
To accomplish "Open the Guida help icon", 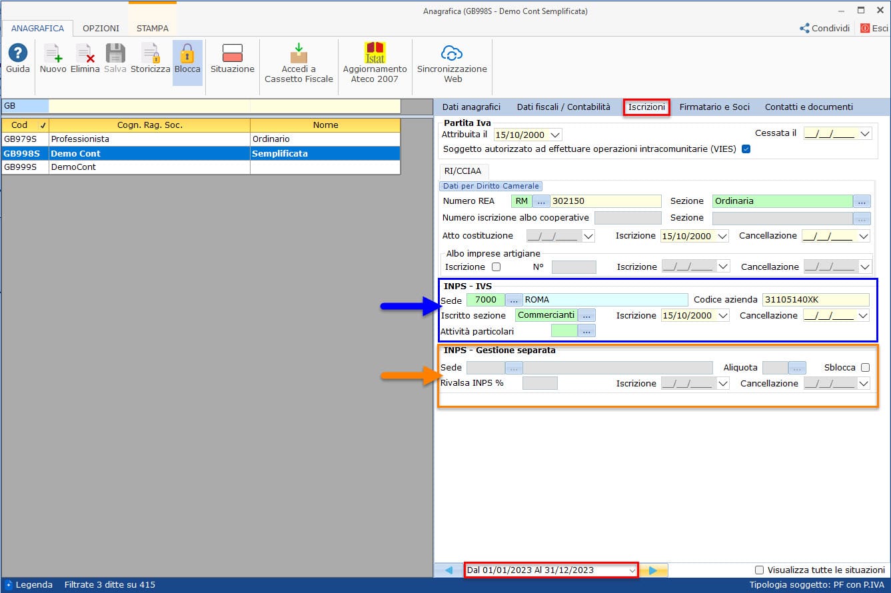I will point(18,59).
